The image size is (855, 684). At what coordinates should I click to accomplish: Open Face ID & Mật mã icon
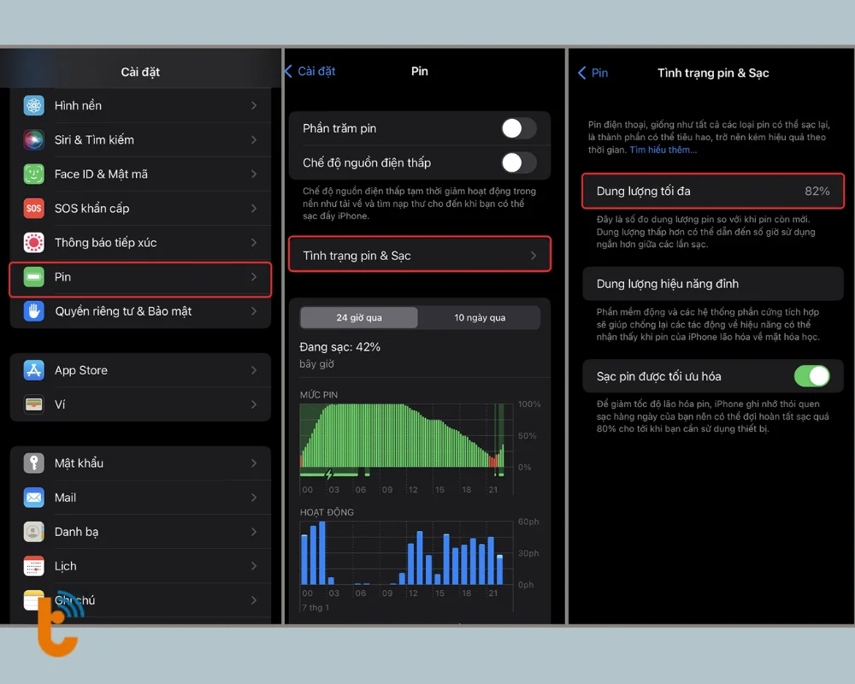click(x=34, y=174)
